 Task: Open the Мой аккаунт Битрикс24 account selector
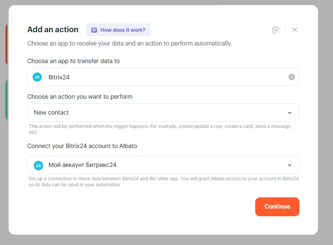[159, 165]
